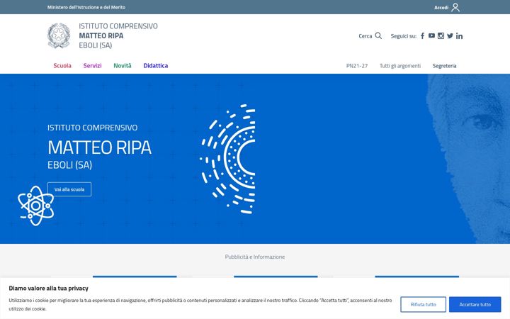This screenshot has height=319, width=510.
Task: Click the user account icon
Action: point(455,7)
